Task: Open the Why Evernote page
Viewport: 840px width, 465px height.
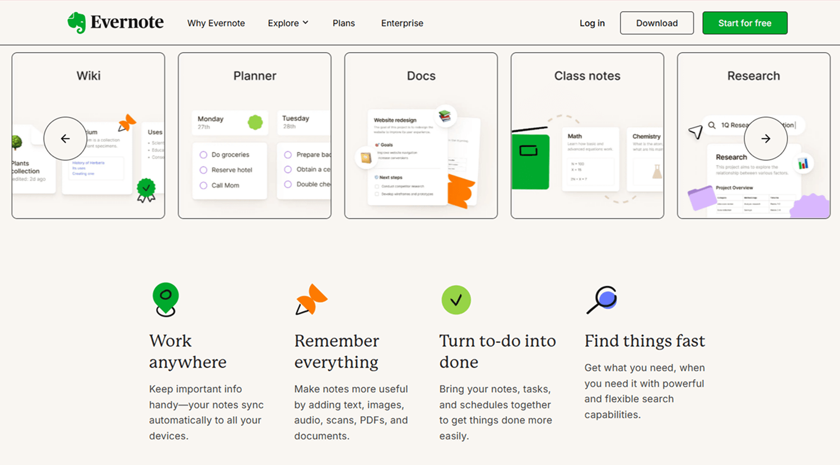Action: click(216, 23)
